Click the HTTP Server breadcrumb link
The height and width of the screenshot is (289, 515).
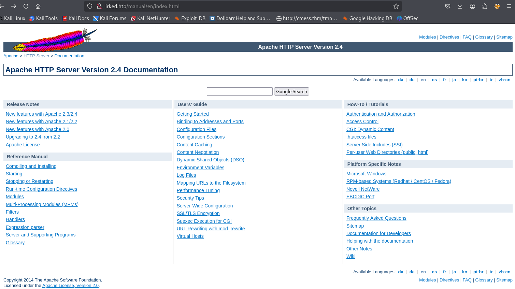(37, 56)
